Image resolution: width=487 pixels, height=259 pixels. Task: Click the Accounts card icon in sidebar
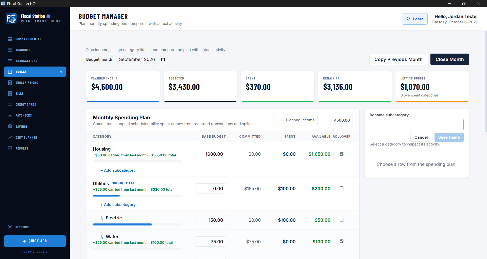[10, 50]
